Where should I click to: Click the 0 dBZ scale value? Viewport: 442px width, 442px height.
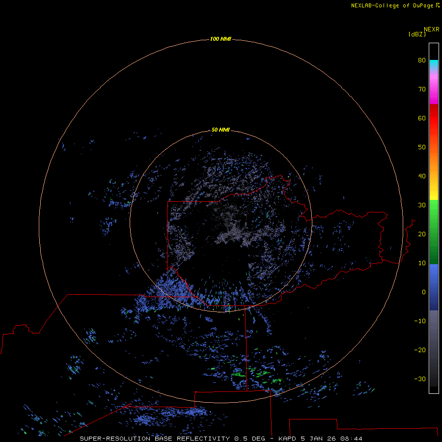[424, 292]
